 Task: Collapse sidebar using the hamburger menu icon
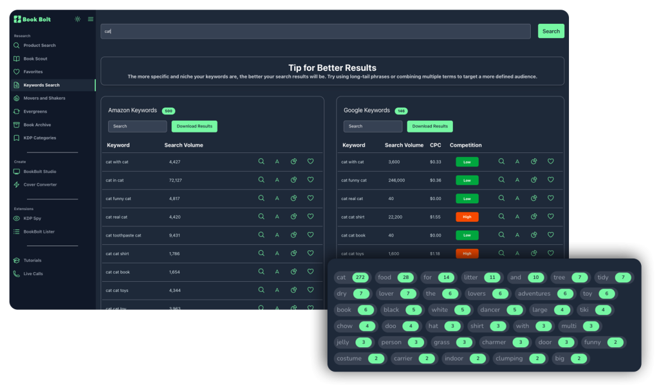click(x=91, y=19)
